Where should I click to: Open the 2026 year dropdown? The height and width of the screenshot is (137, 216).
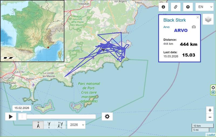(x=76, y=125)
